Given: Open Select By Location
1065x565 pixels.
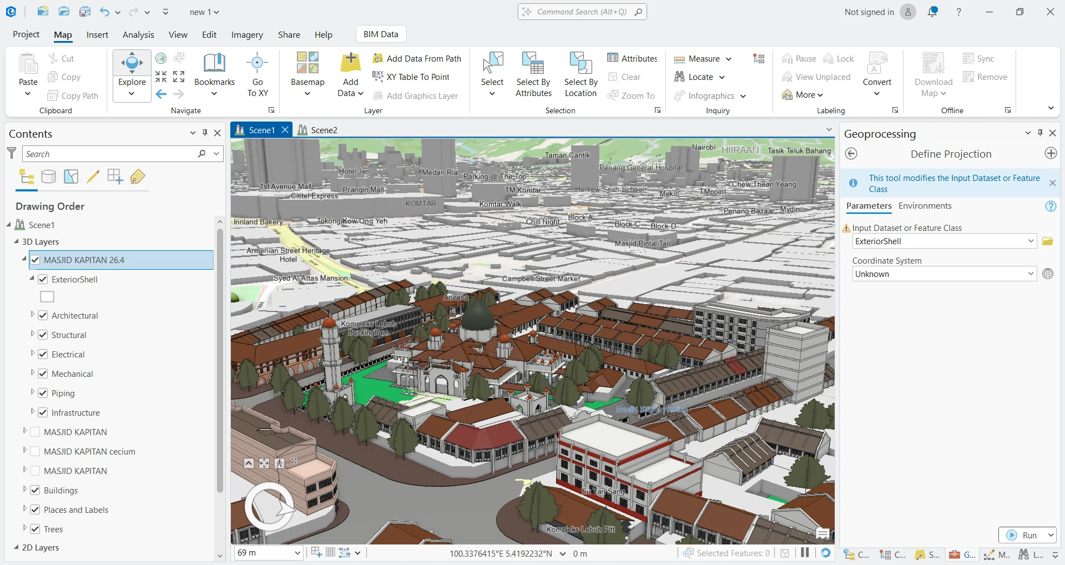Looking at the screenshot, I should pyautogui.click(x=581, y=75).
